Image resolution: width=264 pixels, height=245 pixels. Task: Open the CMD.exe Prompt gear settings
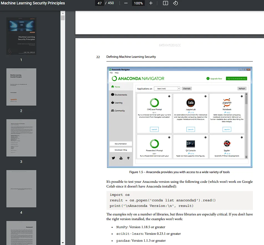click(x=169, y=96)
